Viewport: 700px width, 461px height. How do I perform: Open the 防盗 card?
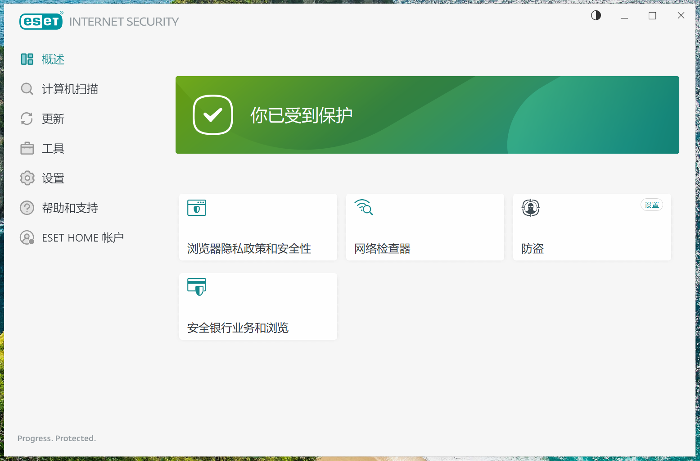tap(592, 227)
